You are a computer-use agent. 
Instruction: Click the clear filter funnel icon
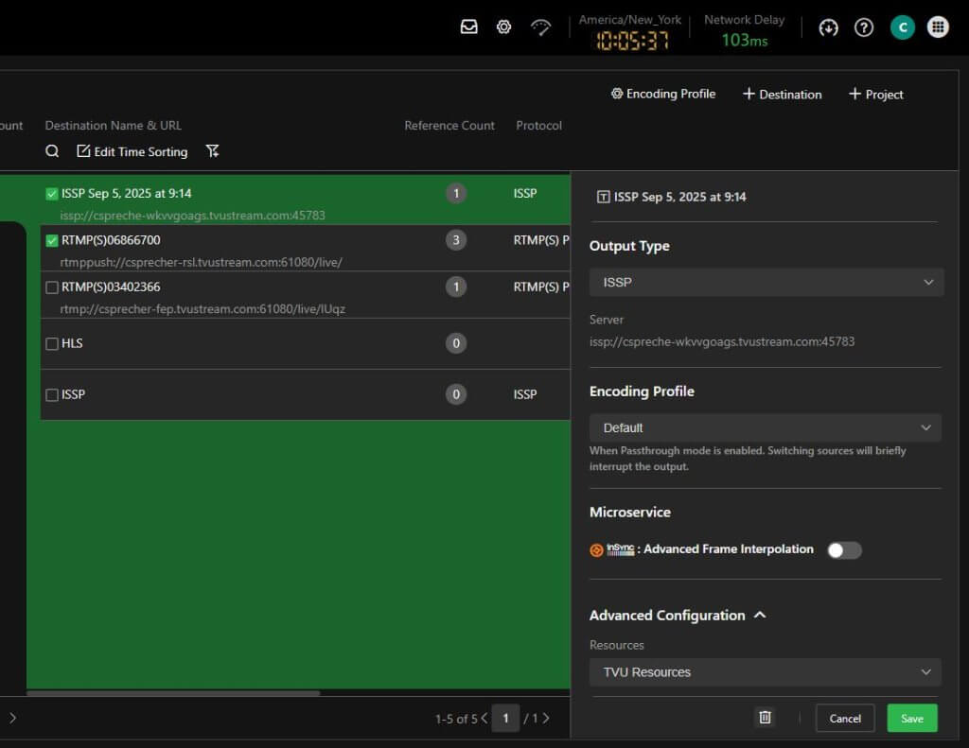pyautogui.click(x=213, y=151)
